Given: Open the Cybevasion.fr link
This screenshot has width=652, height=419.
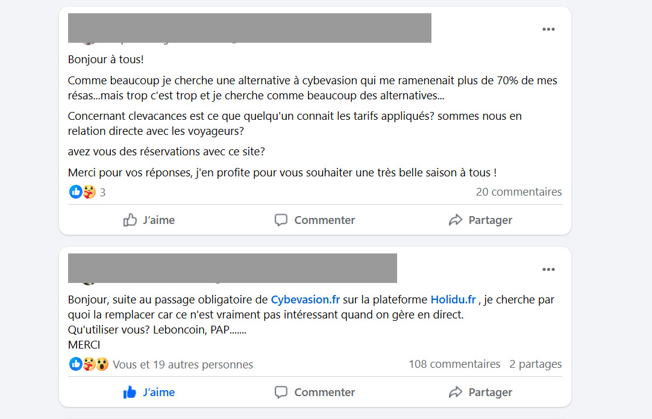Looking at the screenshot, I should click(306, 299).
